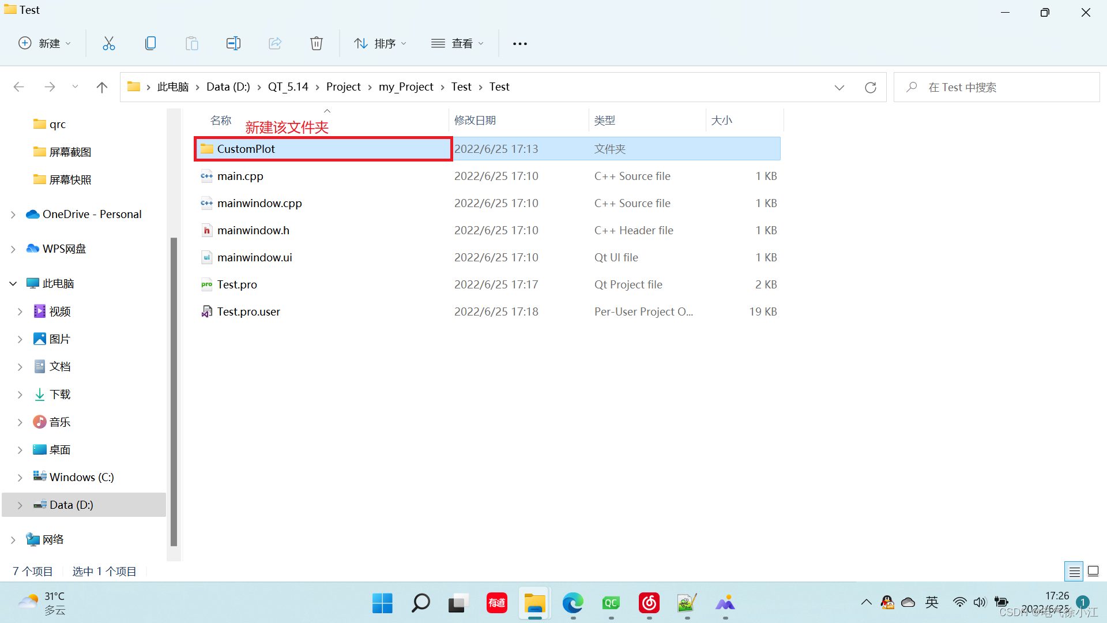The height and width of the screenshot is (623, 1107).
Task: Open the three-dots more options menu
Action: tap(520, 43)
